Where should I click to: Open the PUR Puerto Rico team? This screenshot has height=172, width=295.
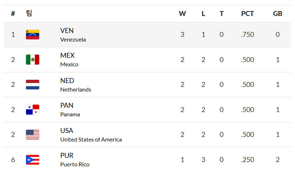74,160
